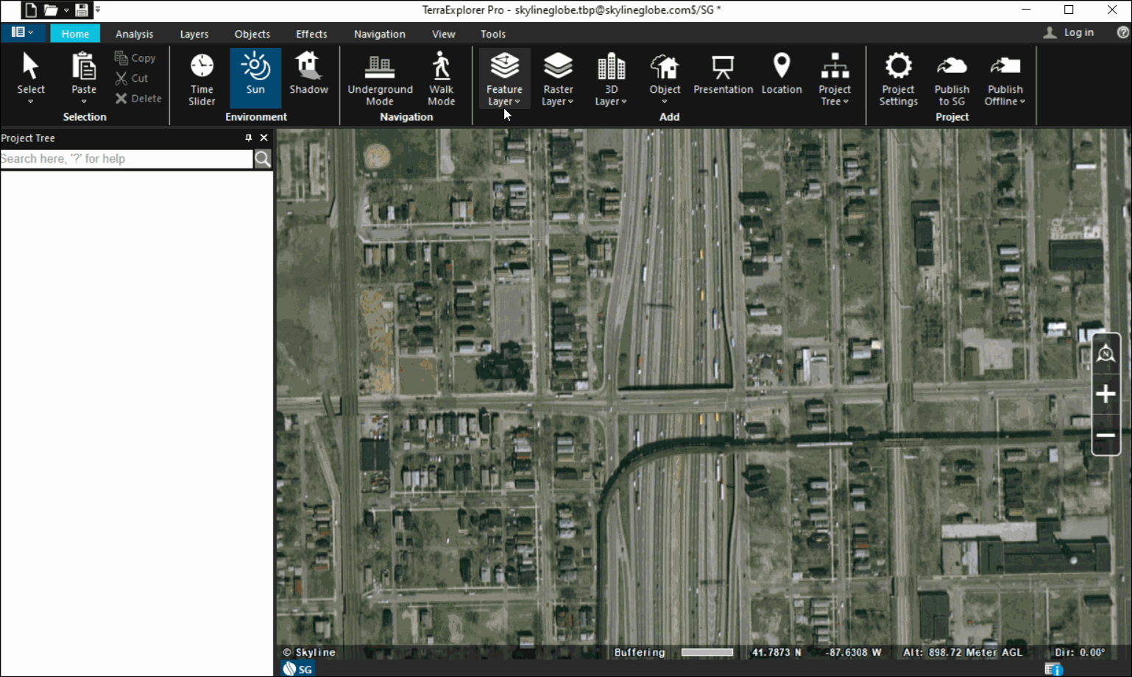The width and height of the screenshot is (1132, 677).
Task: Open Project Settings
Action: point(898,79)
